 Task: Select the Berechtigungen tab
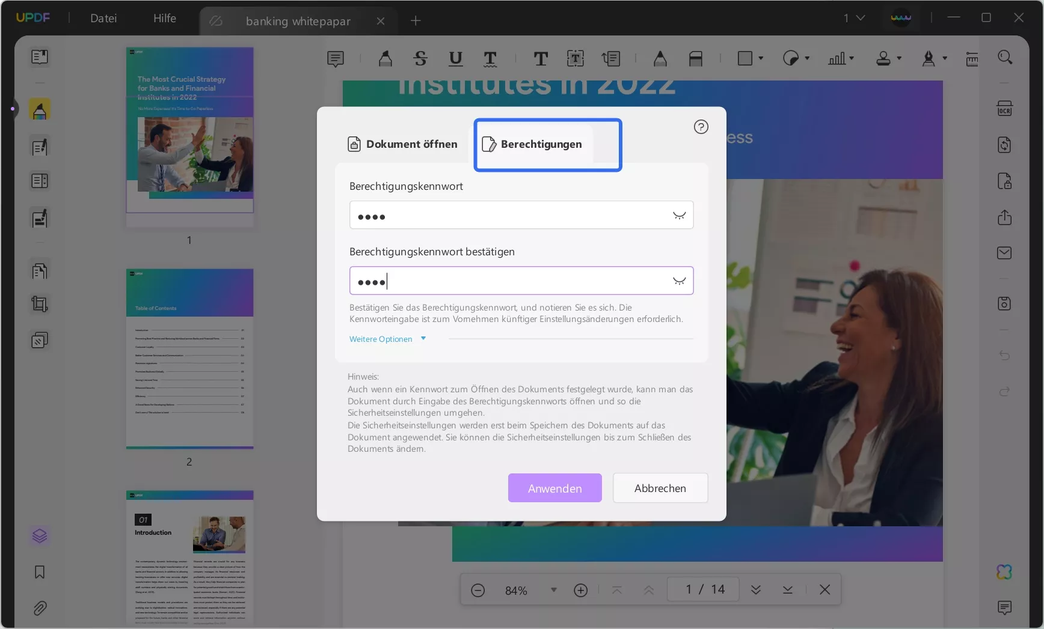click(x=532, y=144)
